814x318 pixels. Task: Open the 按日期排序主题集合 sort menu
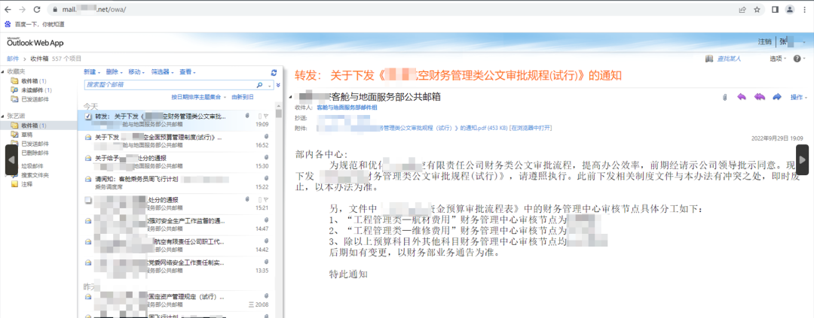click(199, 97)
